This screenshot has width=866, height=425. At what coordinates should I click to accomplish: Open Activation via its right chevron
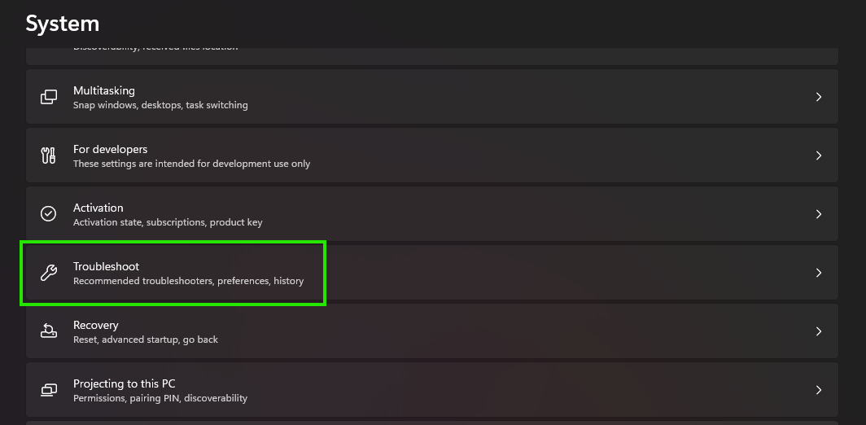819,214
